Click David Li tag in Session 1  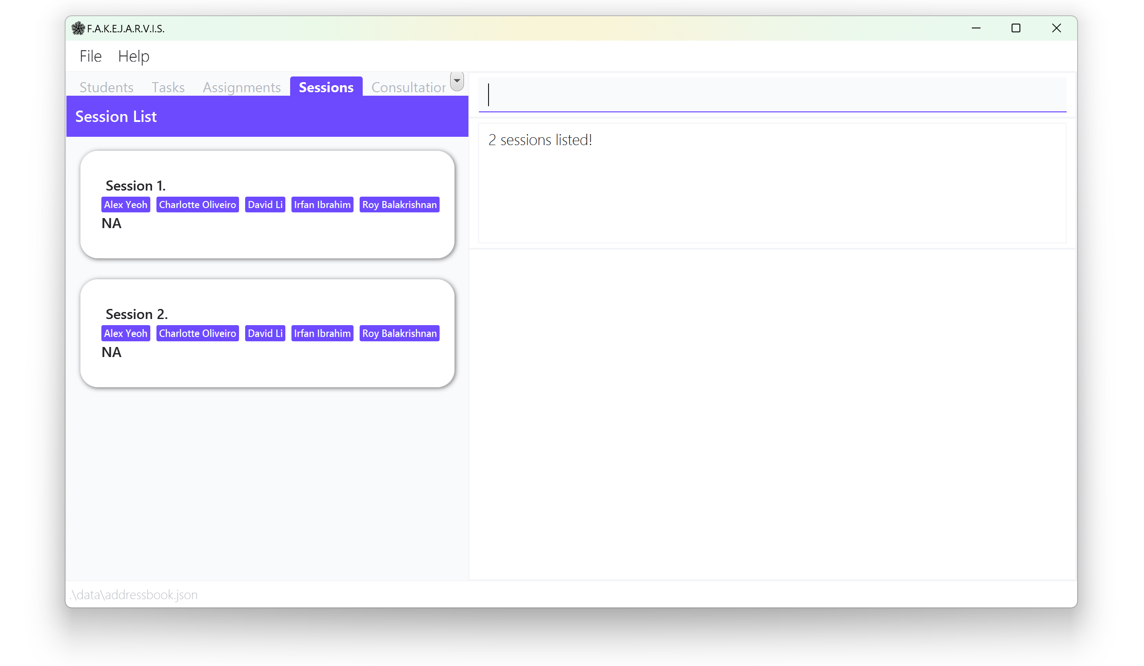265,205
